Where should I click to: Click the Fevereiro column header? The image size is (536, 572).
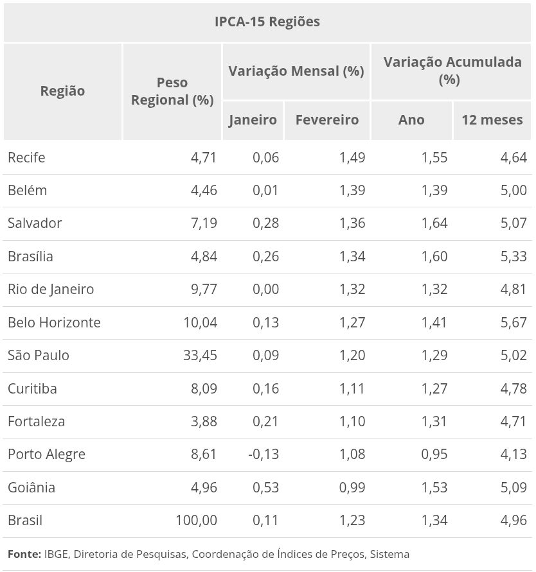326,120
